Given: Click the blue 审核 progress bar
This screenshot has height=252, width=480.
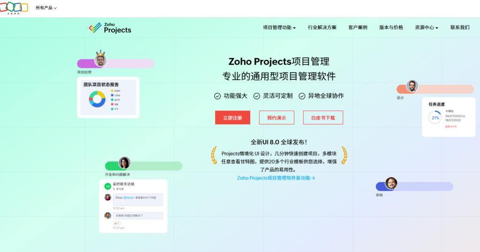Looking at the screenshot, I should pos(414,186).
